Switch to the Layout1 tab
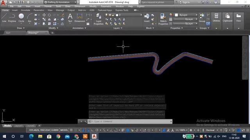 (x=18, y=126)
